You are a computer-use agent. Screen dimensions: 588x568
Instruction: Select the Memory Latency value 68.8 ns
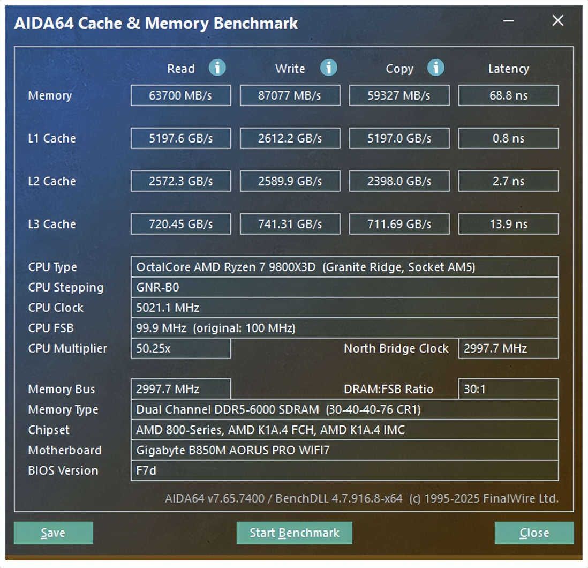[509, 95]
